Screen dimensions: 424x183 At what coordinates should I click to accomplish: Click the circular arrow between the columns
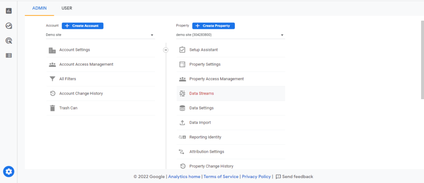point(166,50)
